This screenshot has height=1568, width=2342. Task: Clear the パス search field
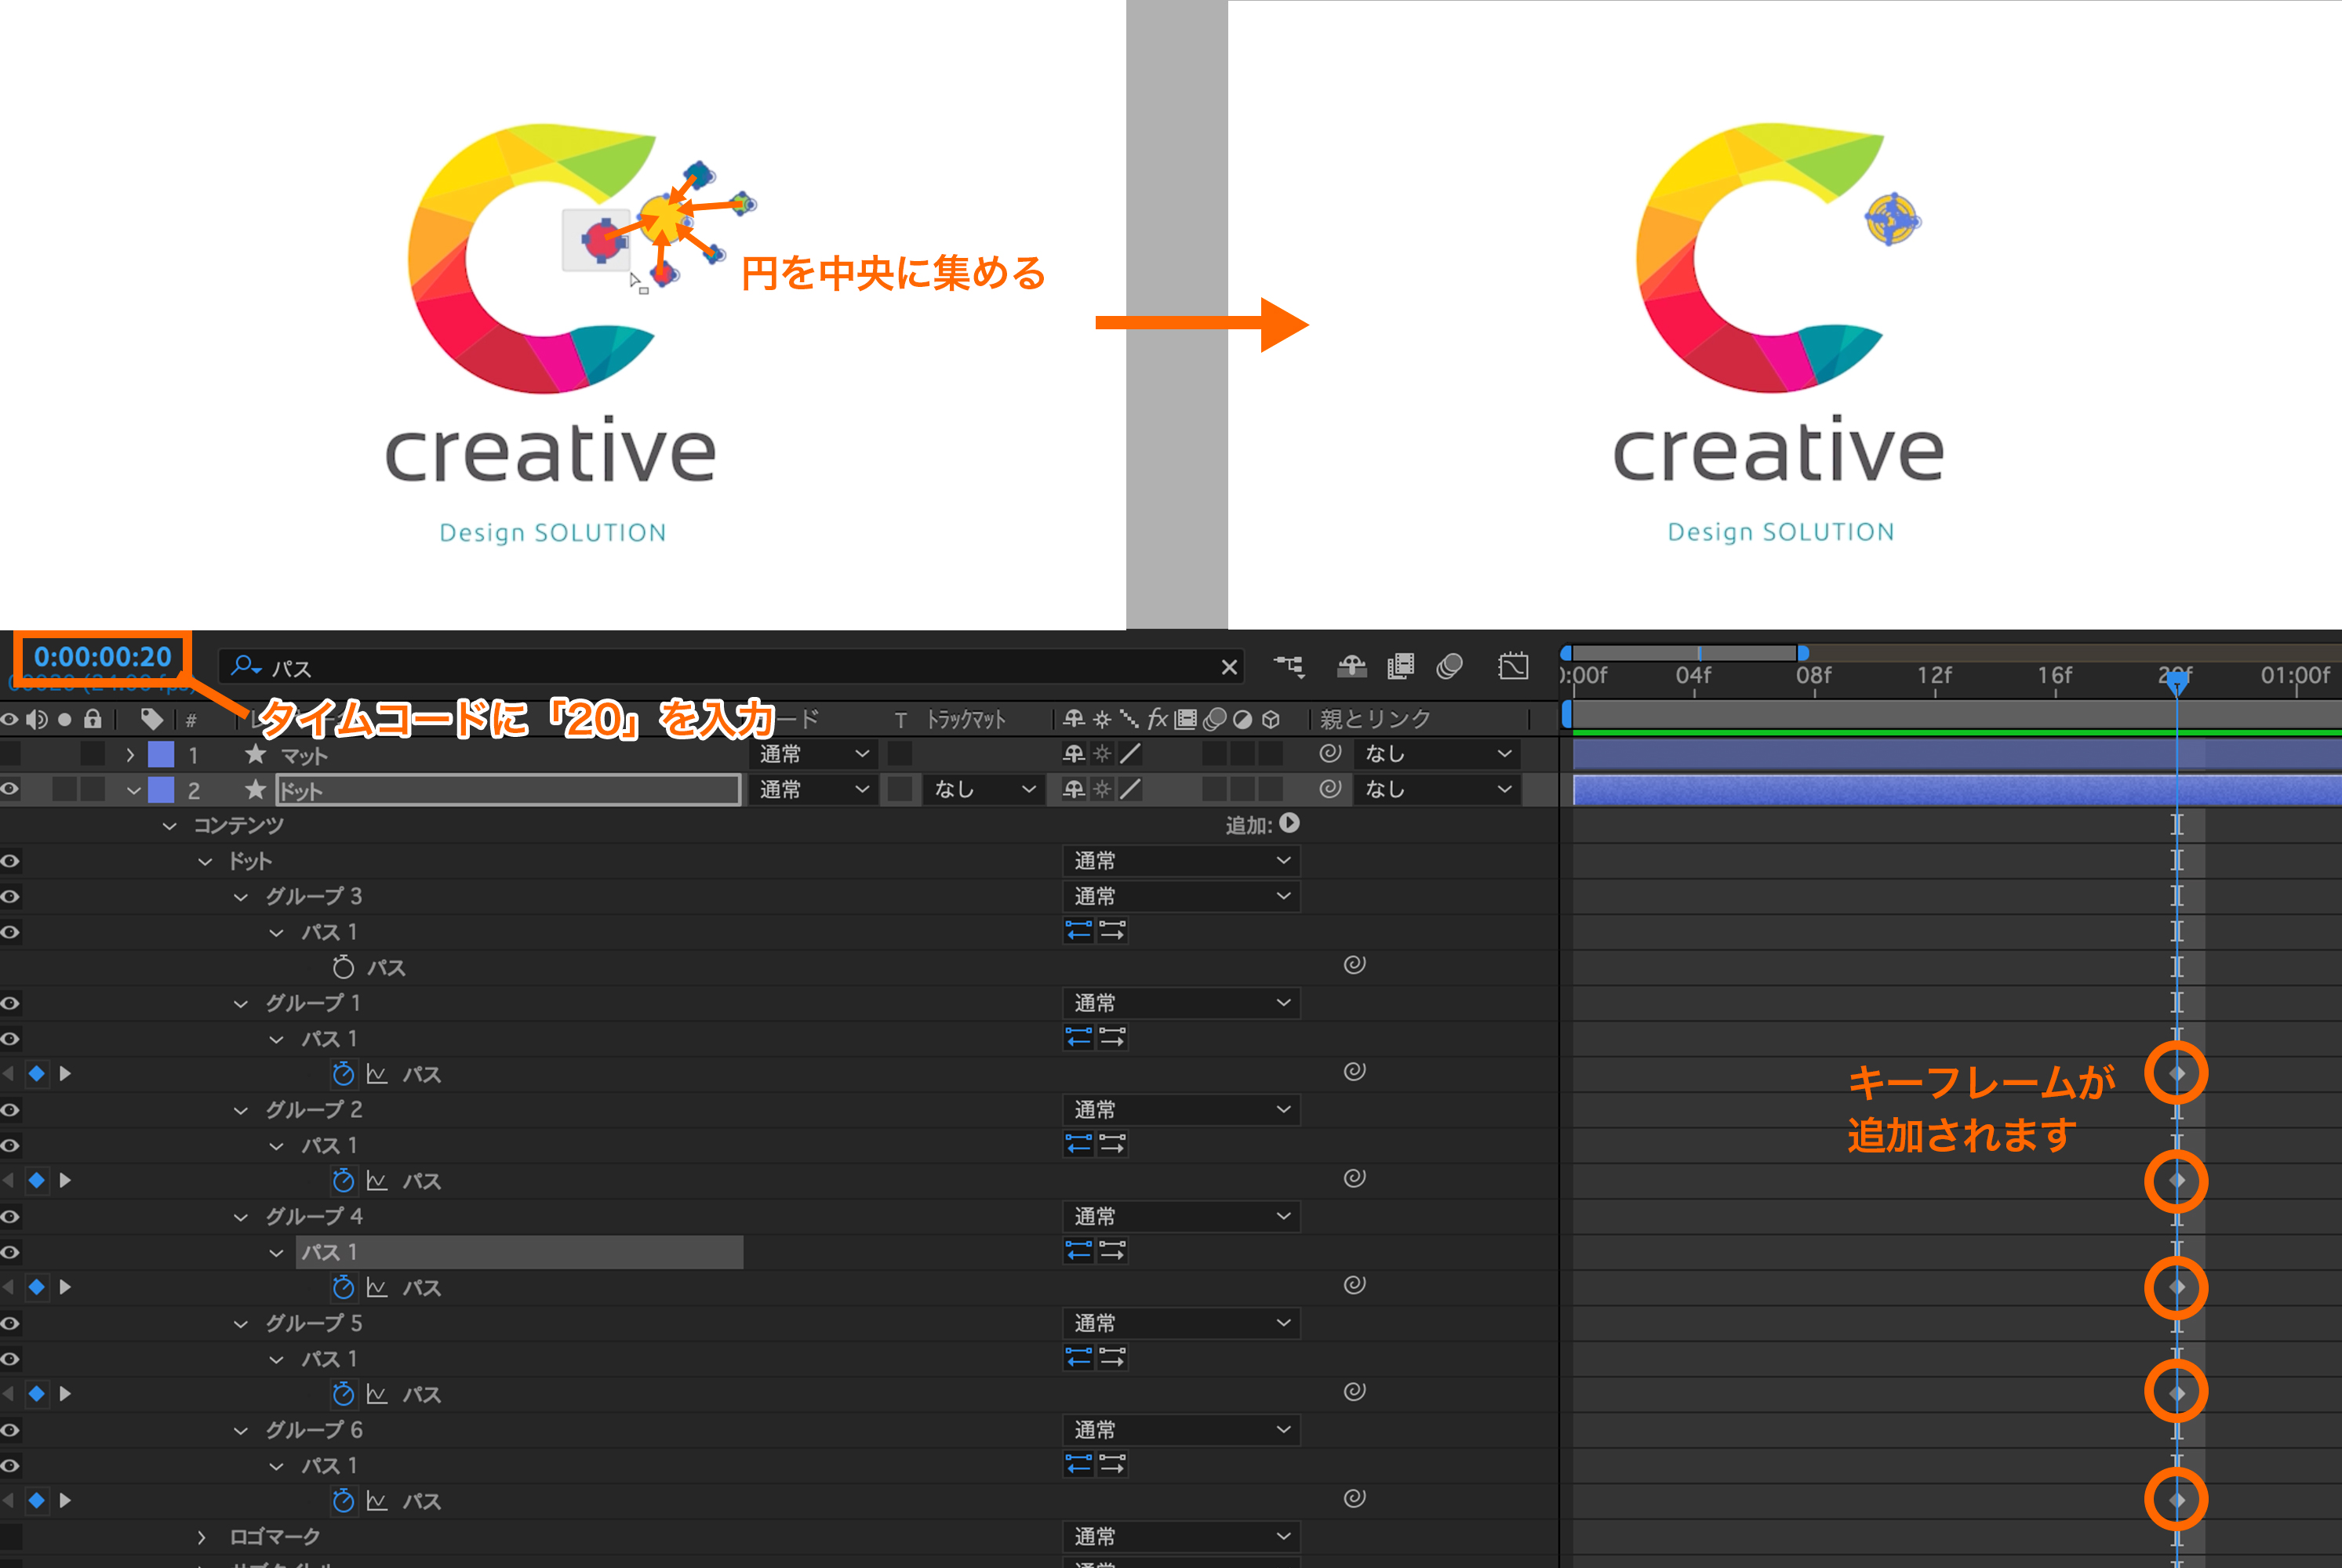tap(1228, 667)
